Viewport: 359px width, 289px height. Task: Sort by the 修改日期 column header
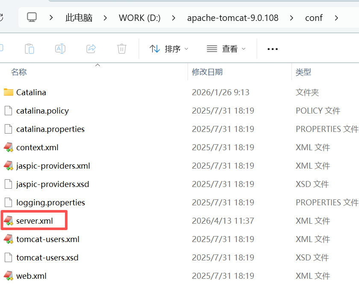pyautogui.click(x=207, y=72)
